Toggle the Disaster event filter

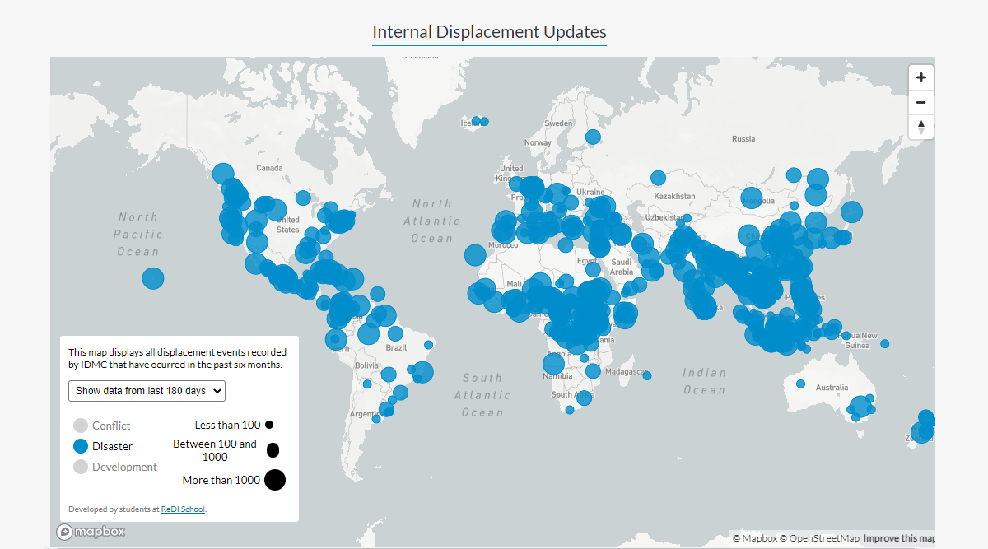tap(81, 446)
